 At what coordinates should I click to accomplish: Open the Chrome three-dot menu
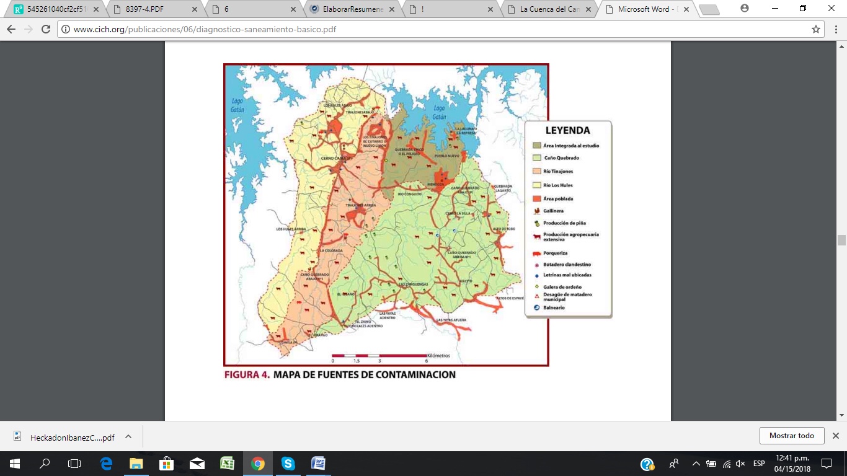point(835,29)
